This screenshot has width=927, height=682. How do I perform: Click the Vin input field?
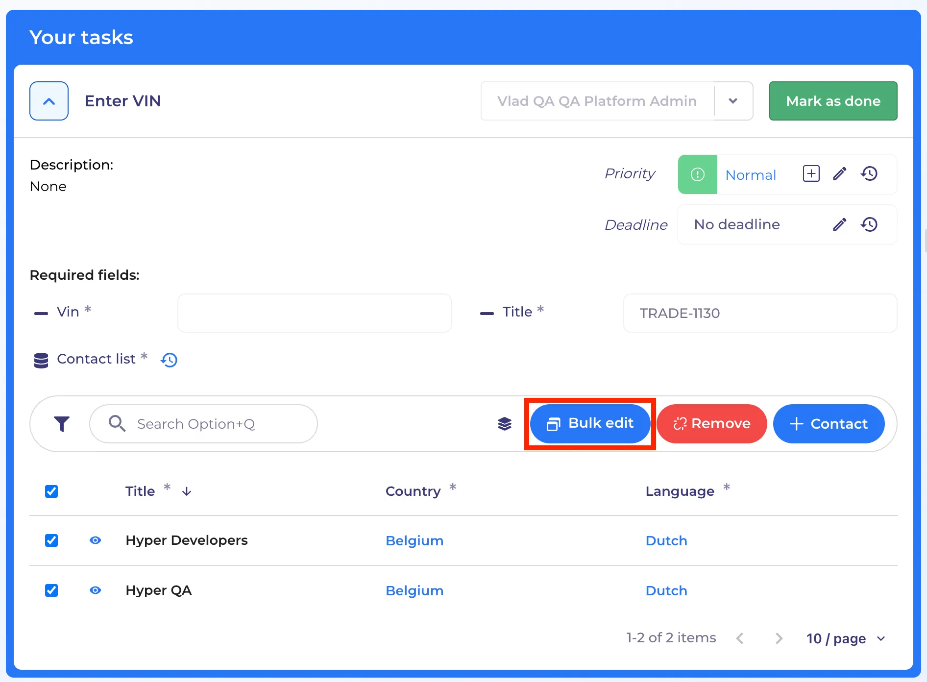(x=315, y=313)
